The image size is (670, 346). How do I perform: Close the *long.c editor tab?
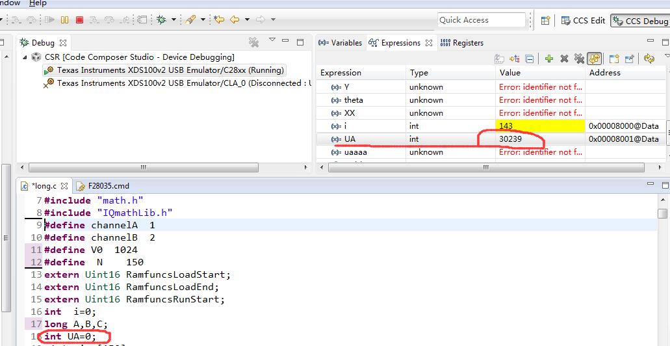(64, 186)
